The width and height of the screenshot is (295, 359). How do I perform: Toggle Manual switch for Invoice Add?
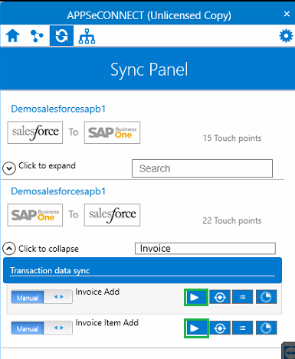(x=41, y=297)
